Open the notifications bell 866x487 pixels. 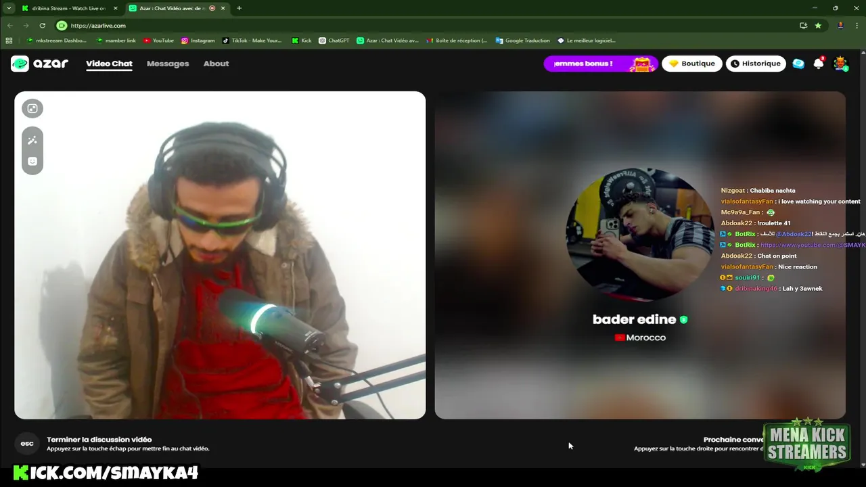819,64
